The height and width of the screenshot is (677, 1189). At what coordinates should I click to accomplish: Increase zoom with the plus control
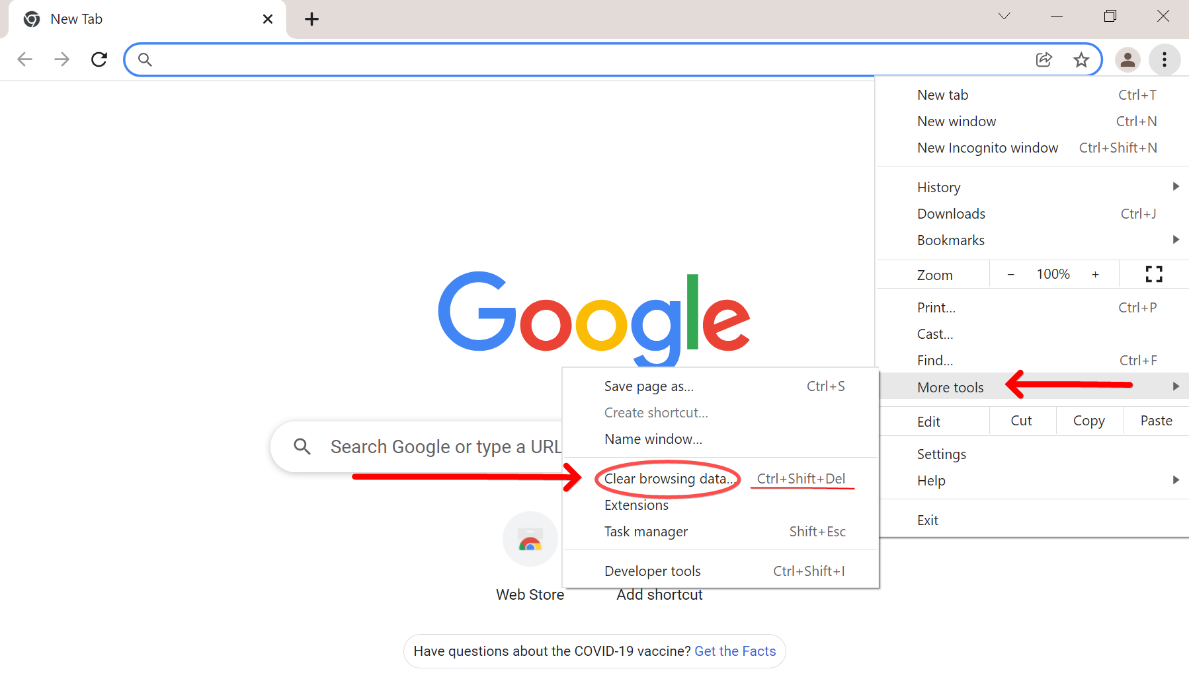1095,273
